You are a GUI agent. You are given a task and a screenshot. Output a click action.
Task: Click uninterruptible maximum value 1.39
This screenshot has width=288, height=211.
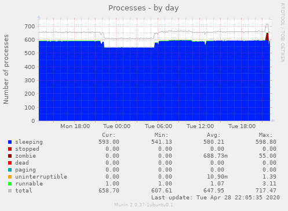pyautogui.click(x=269, y=177)
